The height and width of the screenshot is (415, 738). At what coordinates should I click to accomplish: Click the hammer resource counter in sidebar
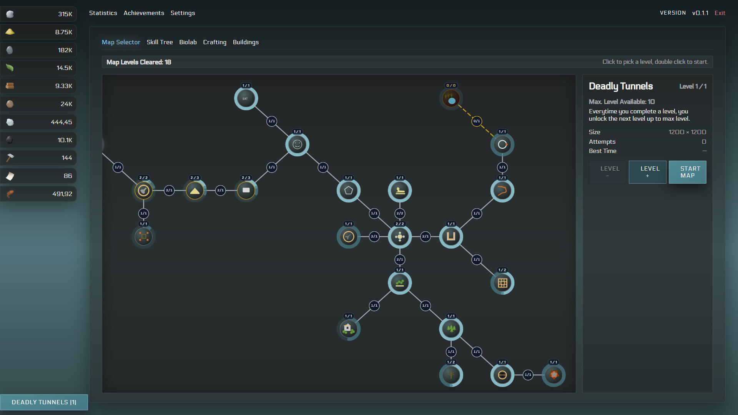pos(38,158)
